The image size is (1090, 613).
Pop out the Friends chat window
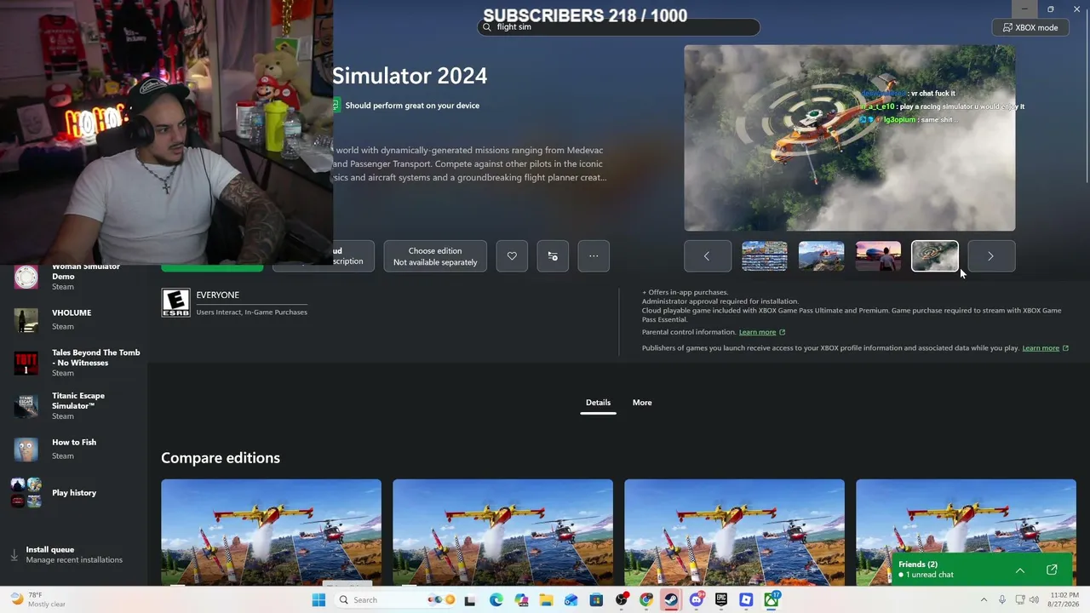(x=1052, y=570)
